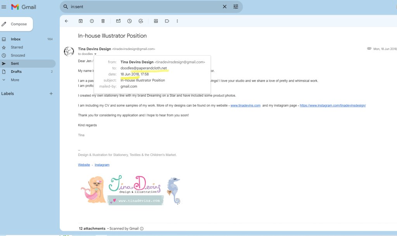Image resolution: width=397 pixels, height=236 pixels.
Task: Mark the email as unread
Action: pyautogui.click(x=118, y=21)
